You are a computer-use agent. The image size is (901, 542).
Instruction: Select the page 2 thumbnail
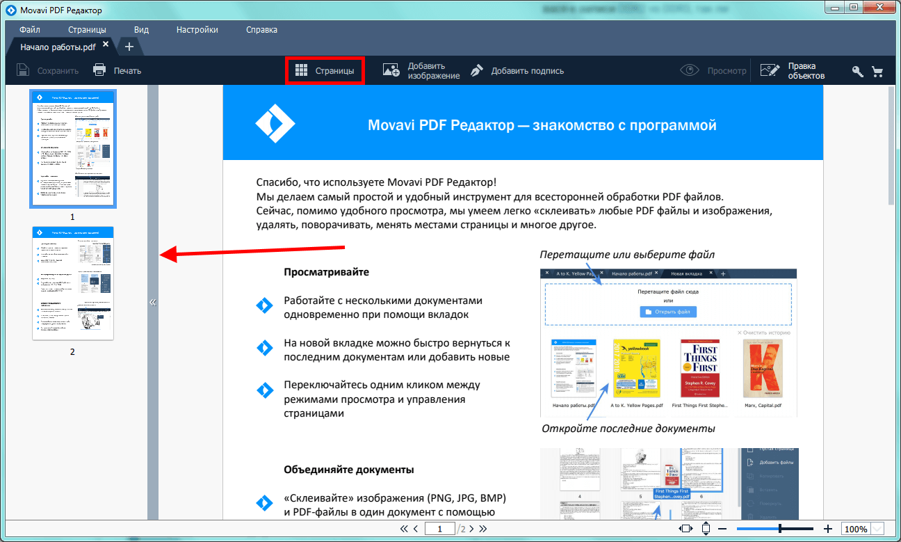(x=72, y=283)
